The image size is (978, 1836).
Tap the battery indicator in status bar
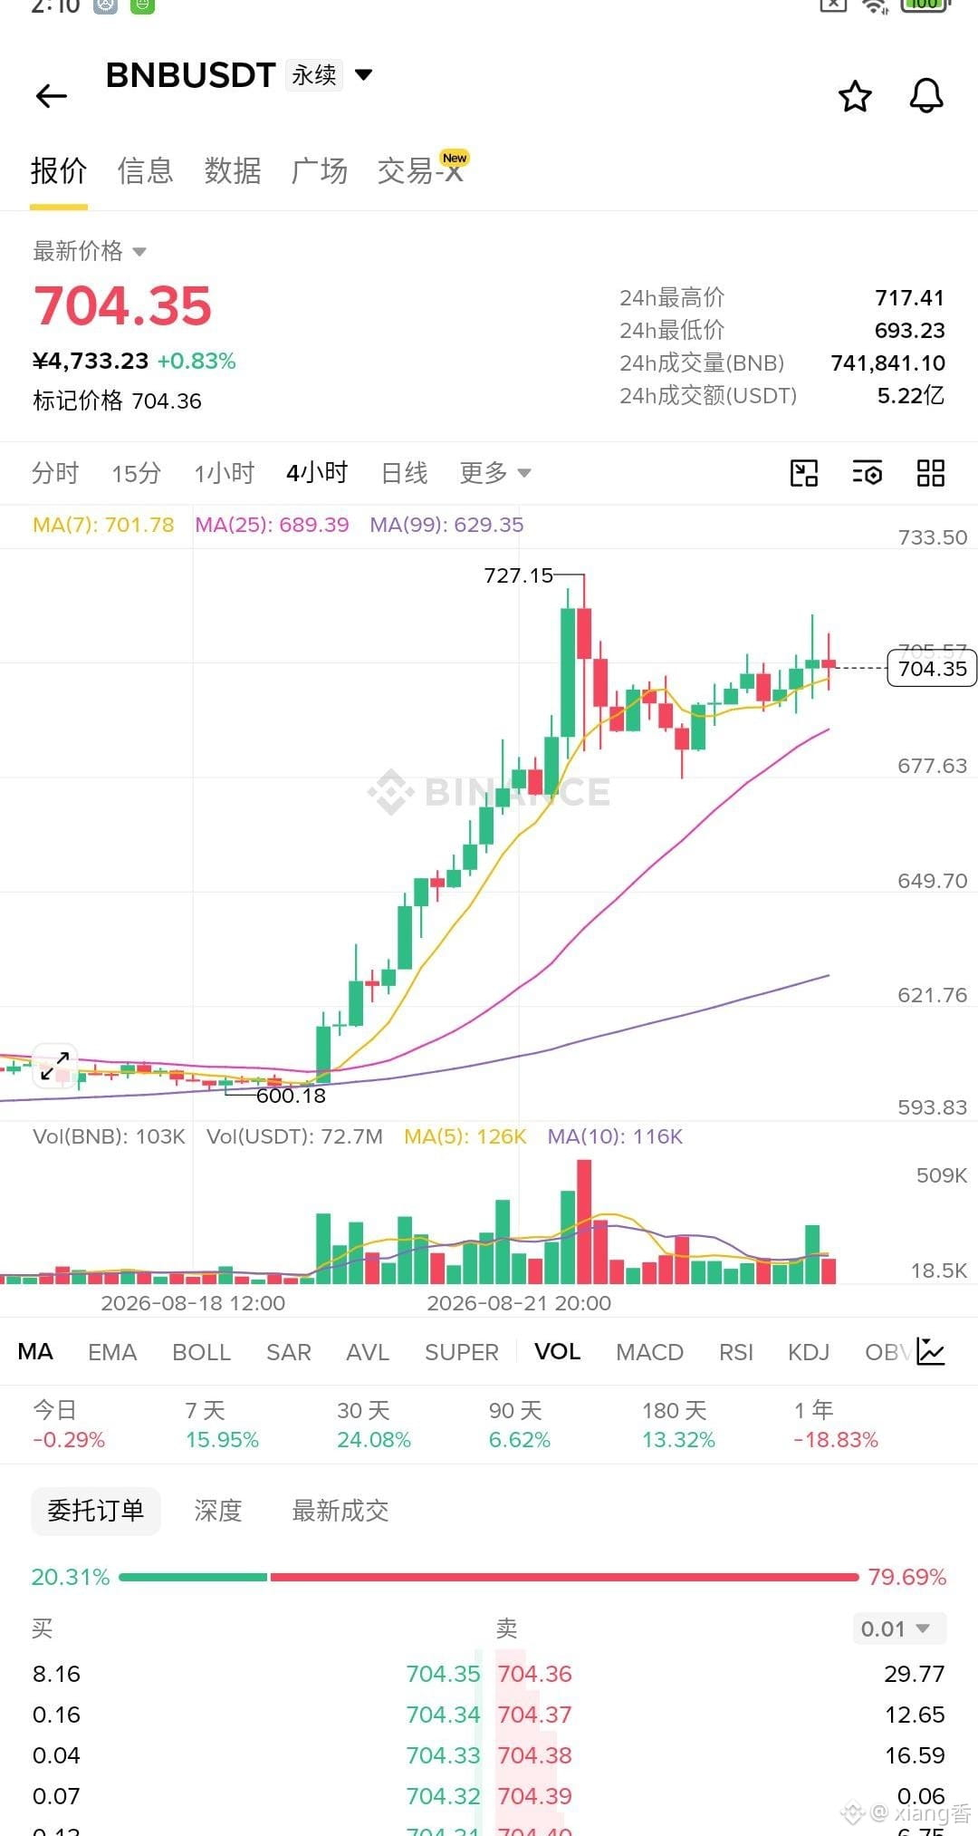(x=925, y=5)
